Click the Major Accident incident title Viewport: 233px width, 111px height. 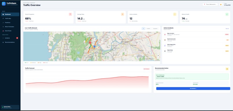[x=171, y=33]
